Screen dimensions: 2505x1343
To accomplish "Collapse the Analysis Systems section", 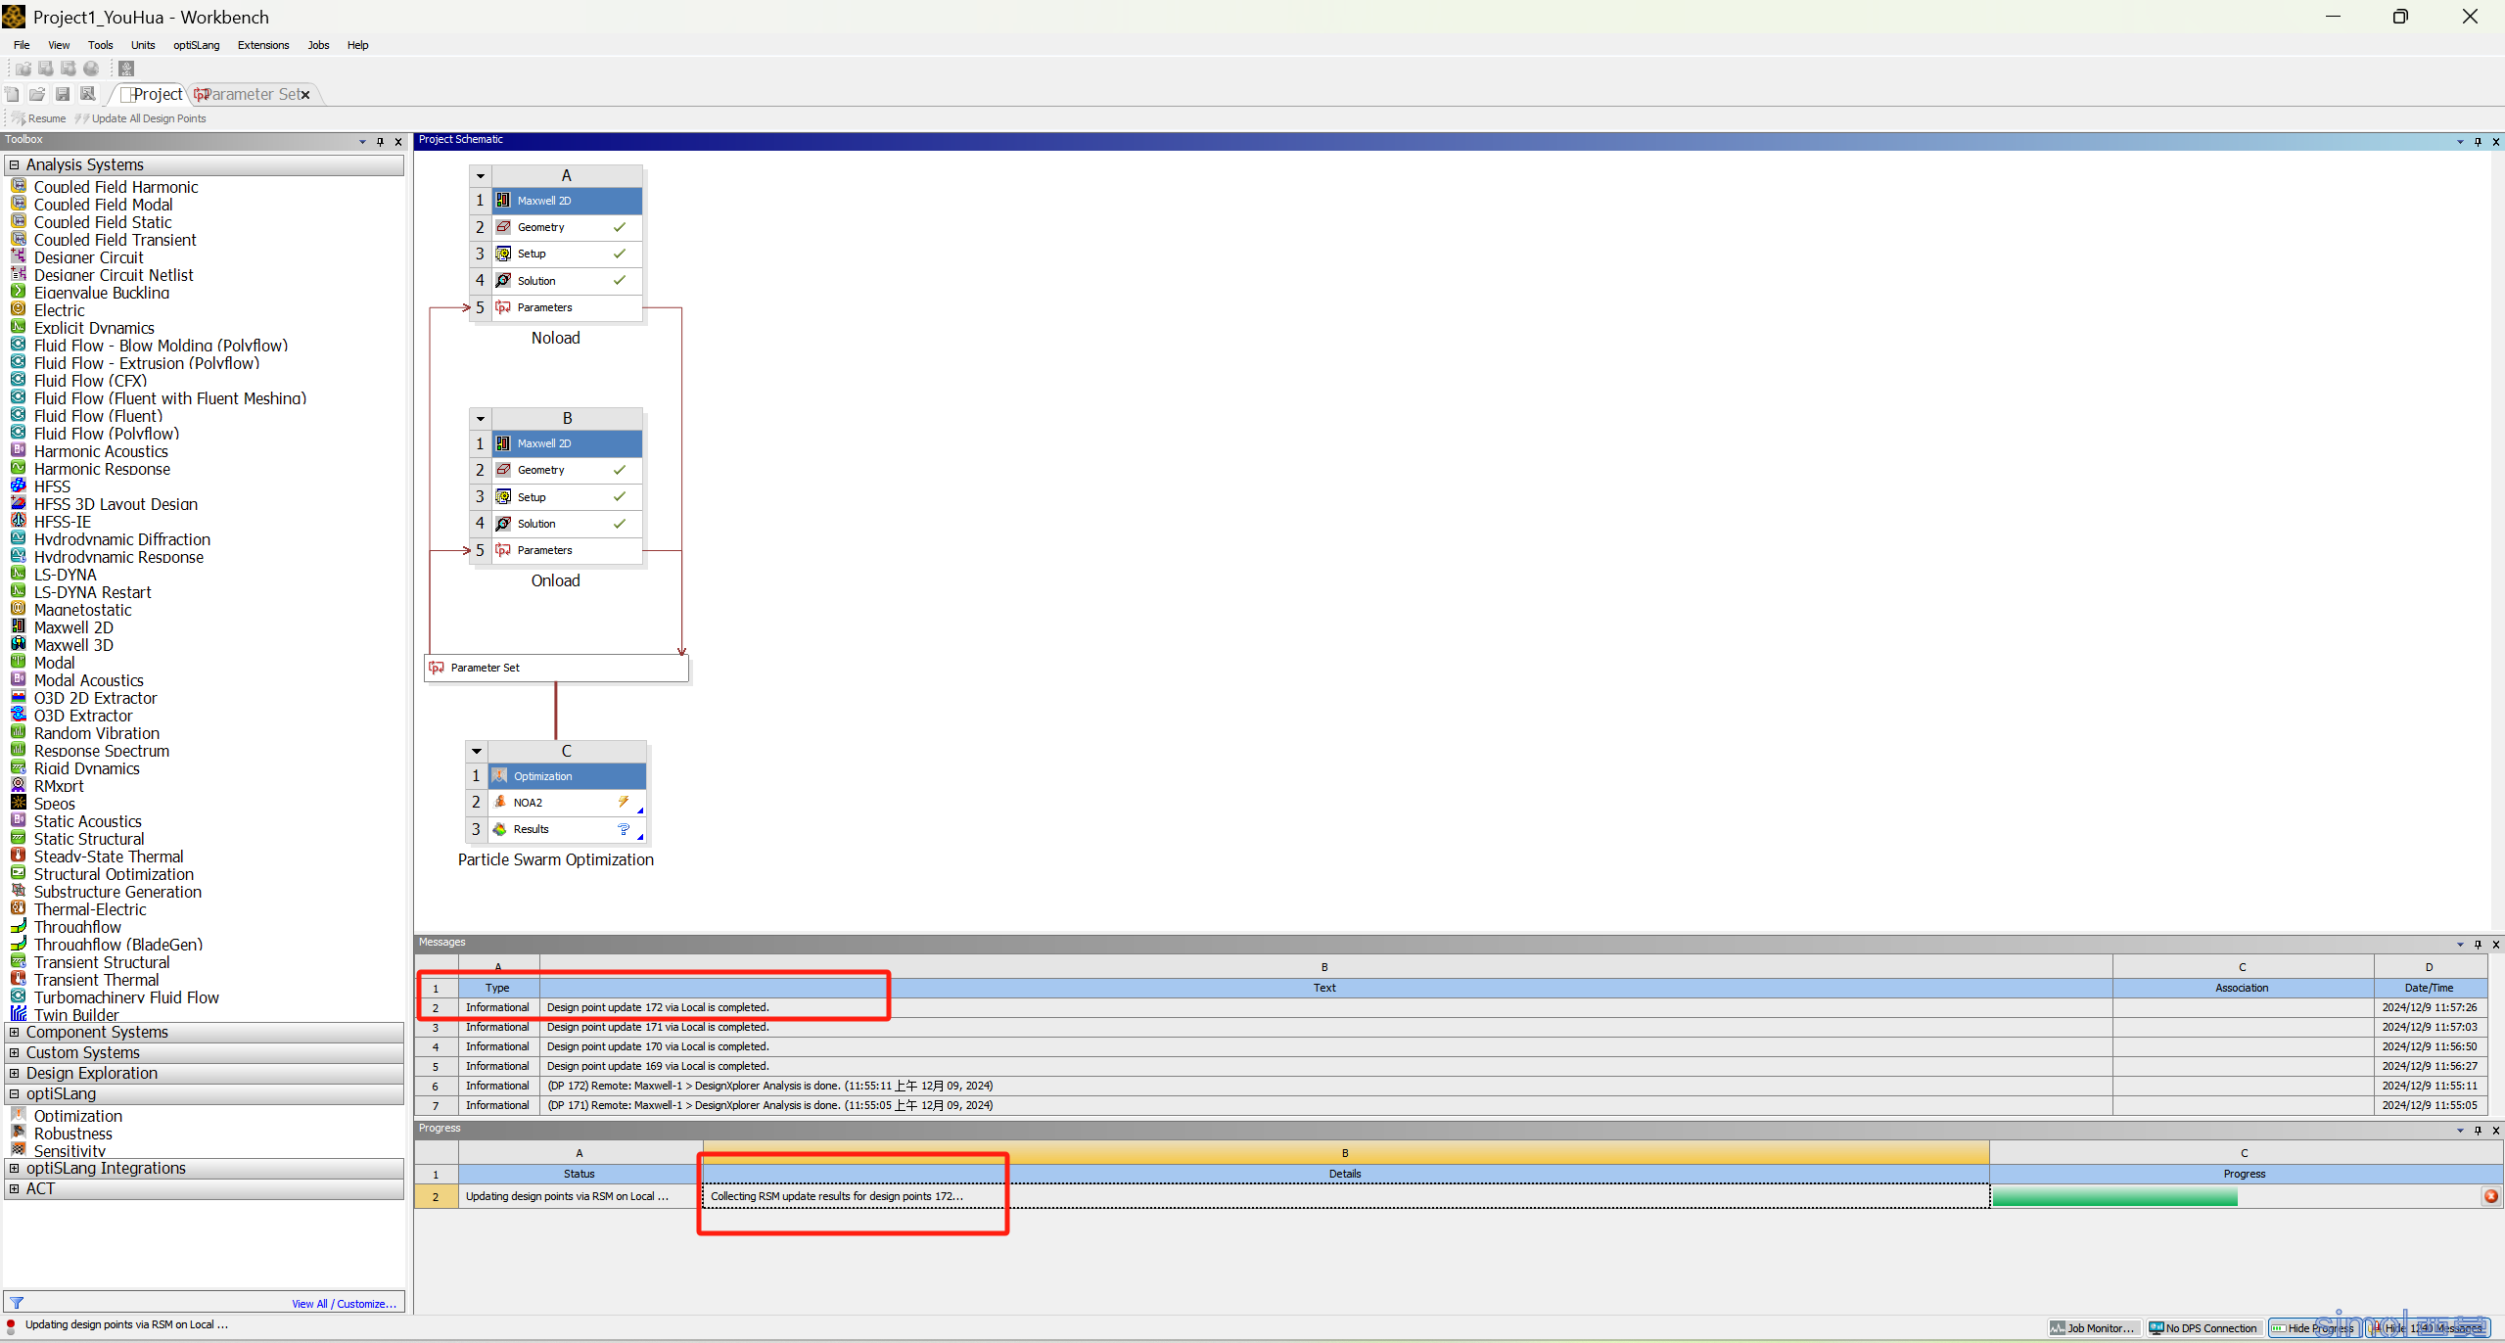I will (x=15, y=165).
